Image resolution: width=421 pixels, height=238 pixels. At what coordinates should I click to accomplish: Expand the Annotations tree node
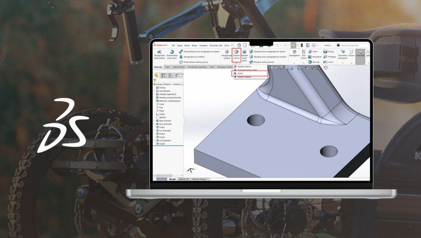tap(154, 91)
